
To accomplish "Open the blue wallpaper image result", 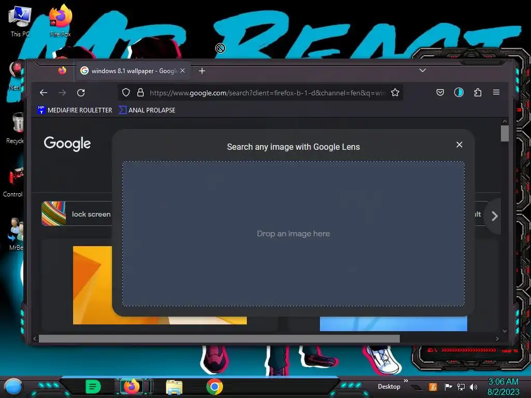I will (x=394, y=323).
